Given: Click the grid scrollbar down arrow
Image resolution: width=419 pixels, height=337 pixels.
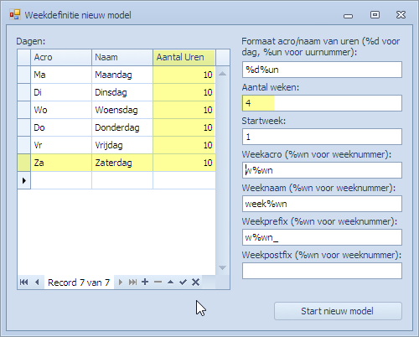Looking at the screenshot, I should (x=222, y=267).
